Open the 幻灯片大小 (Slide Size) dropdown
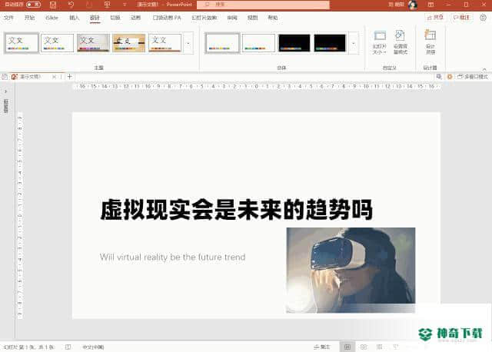 point(380,42)
